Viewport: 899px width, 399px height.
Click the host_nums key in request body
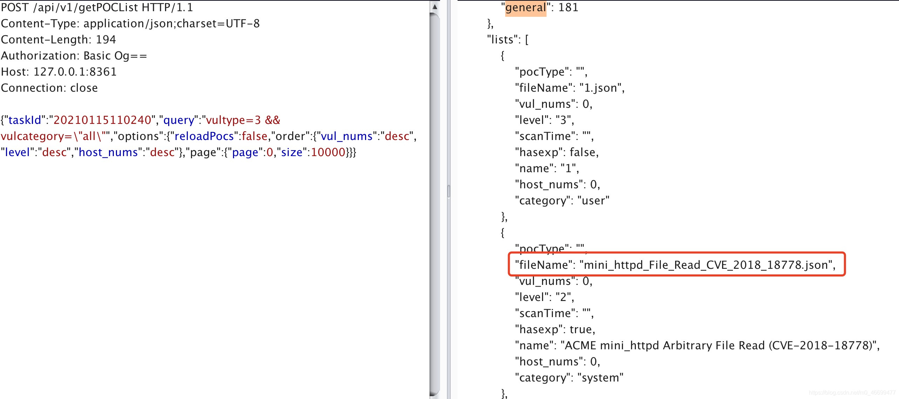(x=108, y=153)
